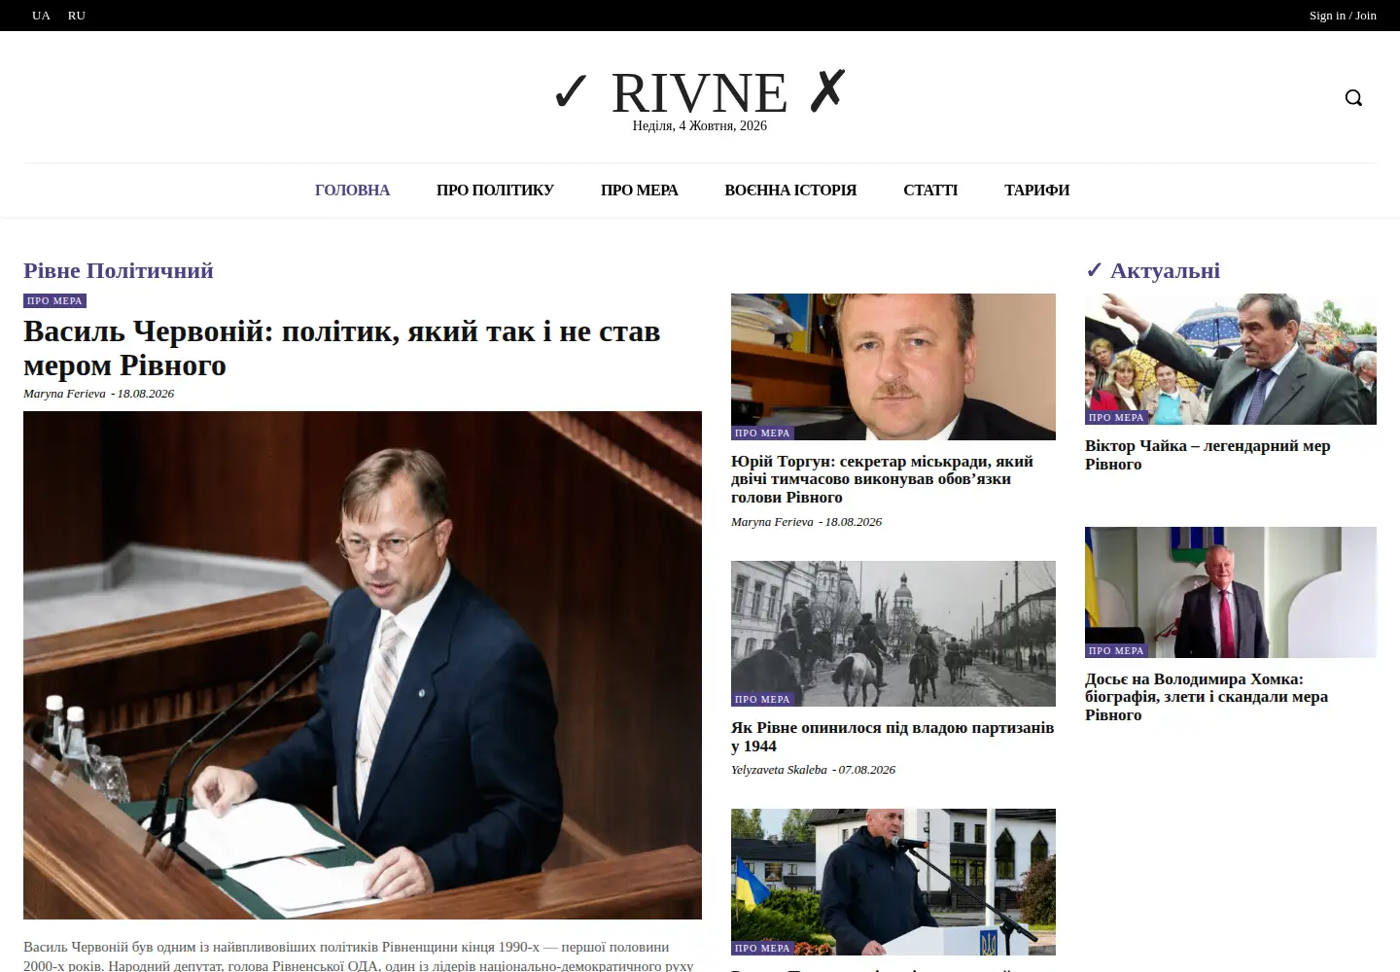Image resolution: width=1400 pixels, height=972 pixels.
Task: Click the Рівне Політичний section heading
Action: 119,271
